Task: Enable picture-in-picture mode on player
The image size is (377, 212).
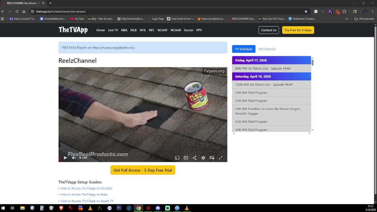Action: point(212,158)
